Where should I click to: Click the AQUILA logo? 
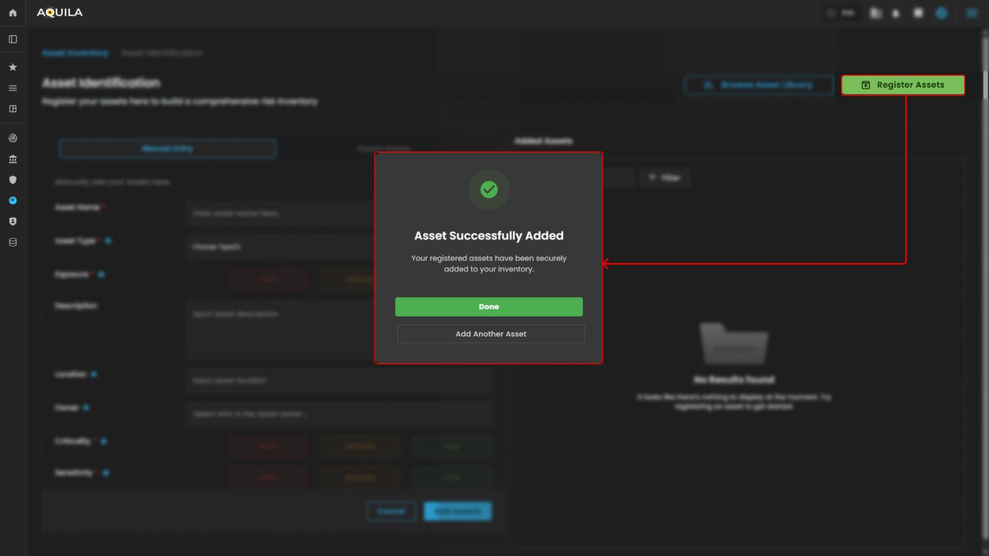(x=59, y=13)
